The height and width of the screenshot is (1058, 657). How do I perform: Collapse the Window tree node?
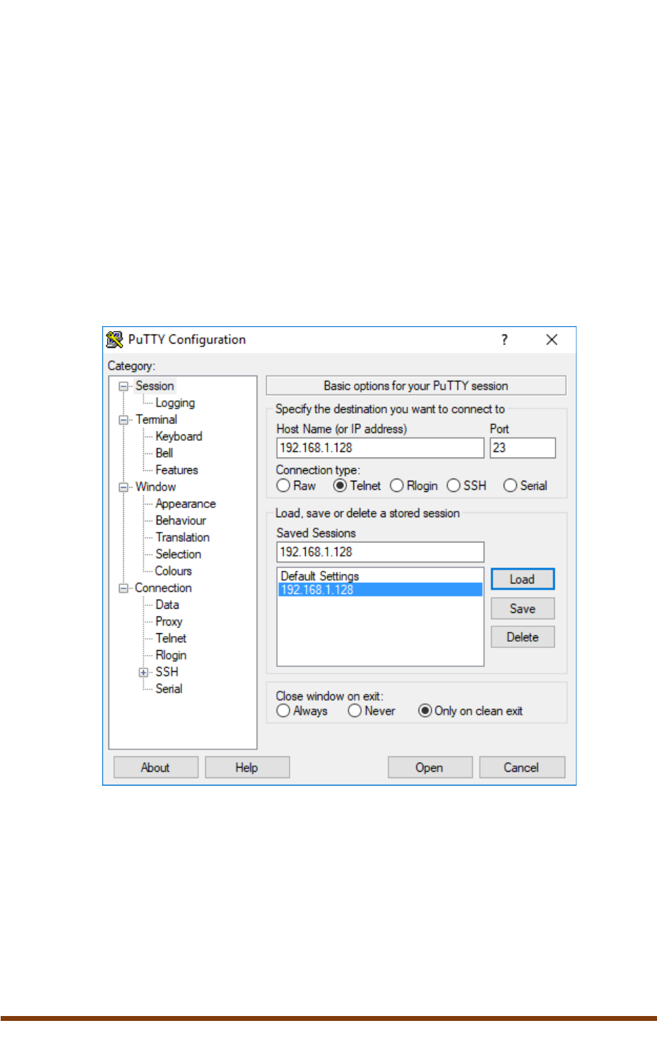pyautogui.click(x=124, y=487)
